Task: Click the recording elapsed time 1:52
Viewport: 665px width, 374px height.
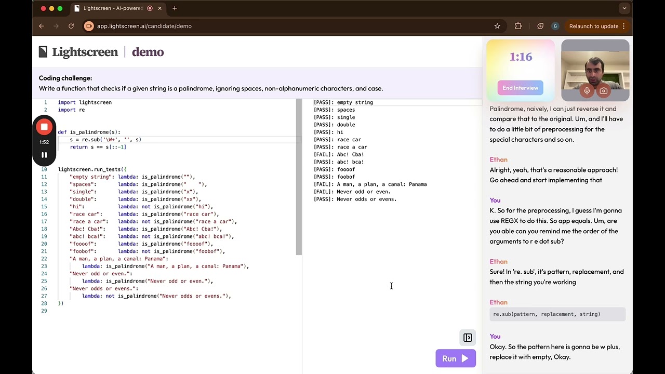Action: click(44, 142)
